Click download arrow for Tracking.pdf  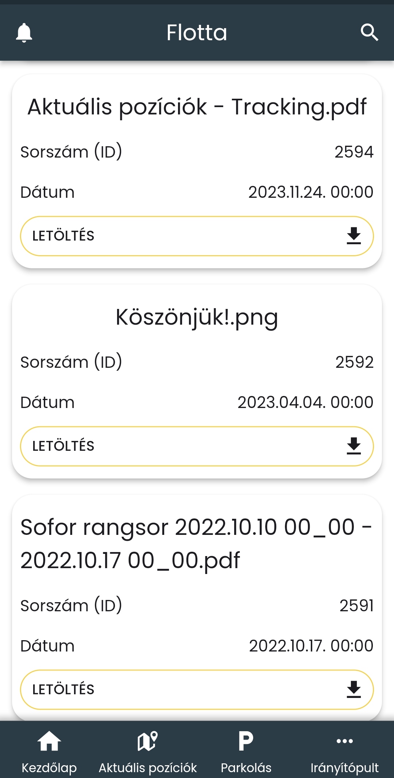point(354,236)
